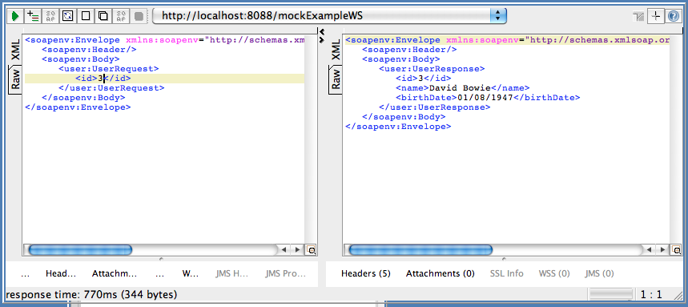Click magnifier icon under request editor
Image resolution: width=688 pixels, height=307 pixels.
[x=312, y=250]
